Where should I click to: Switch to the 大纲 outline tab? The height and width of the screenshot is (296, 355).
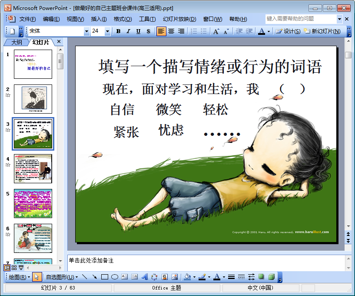tap(17, 42)
